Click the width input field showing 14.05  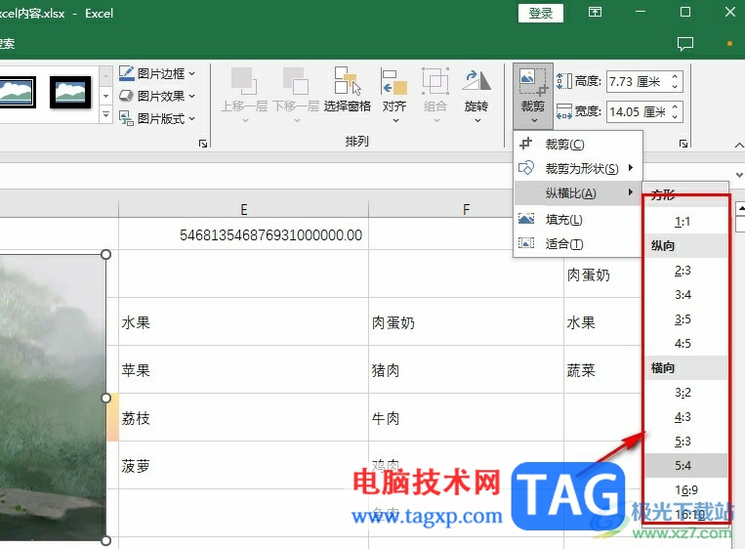(639, 112)
